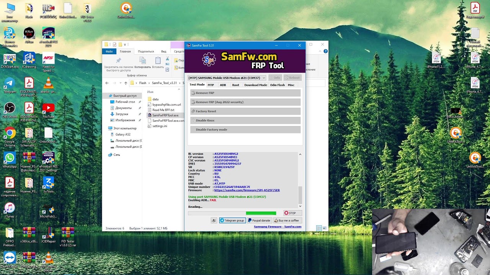Expand Explorer's recent locations chevron
Screen dimensions: 490x275
pyautogui.click(x=120, y=83)
